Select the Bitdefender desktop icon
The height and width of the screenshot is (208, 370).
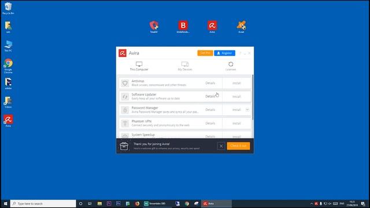183,27
